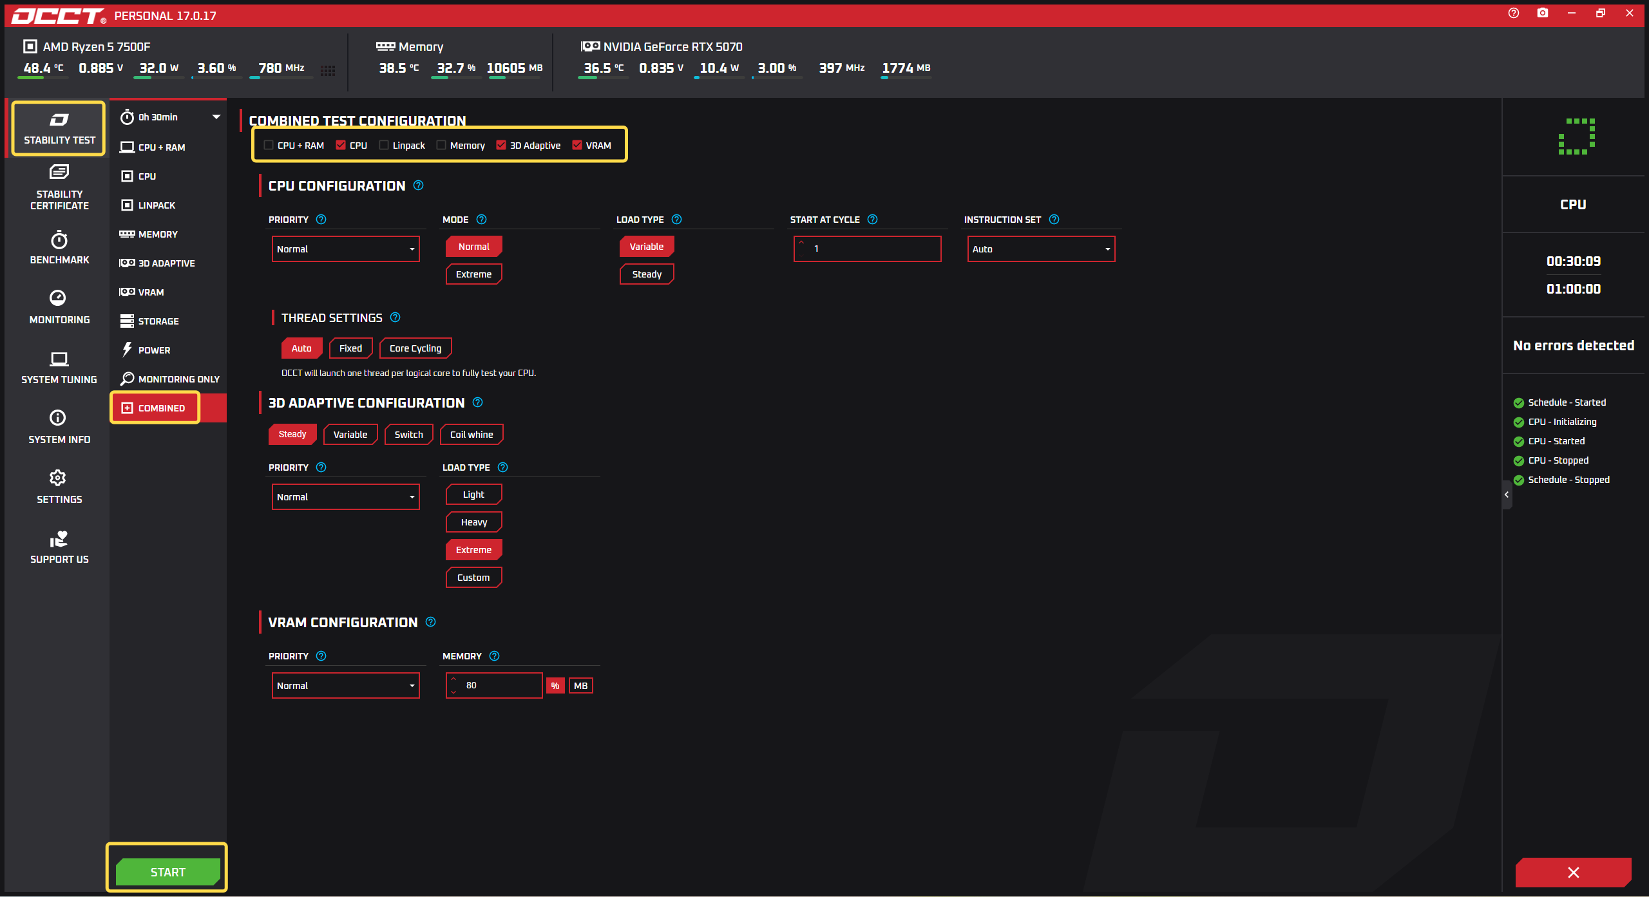
Task: Open the Stability Certificate section
Action: click(59, 187)
